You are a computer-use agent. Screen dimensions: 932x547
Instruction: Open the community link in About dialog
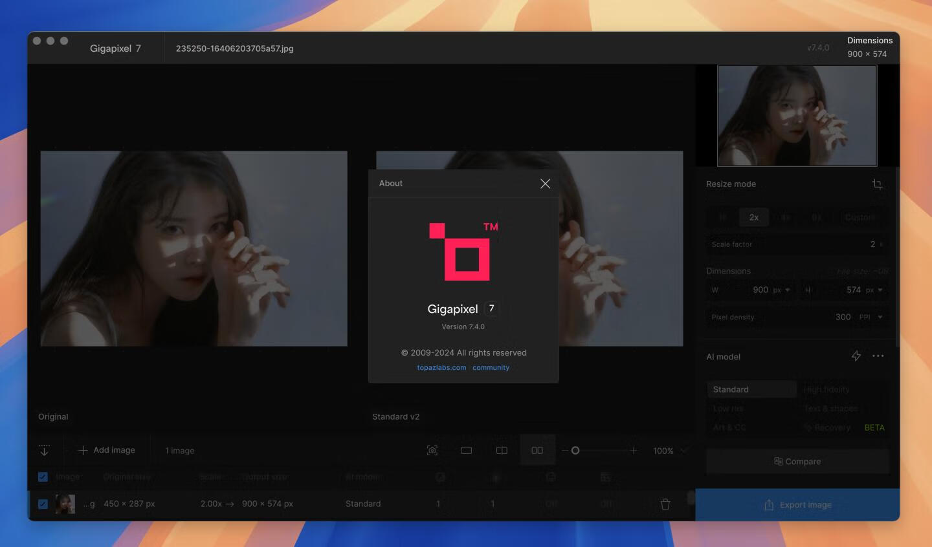click(491, 367)
